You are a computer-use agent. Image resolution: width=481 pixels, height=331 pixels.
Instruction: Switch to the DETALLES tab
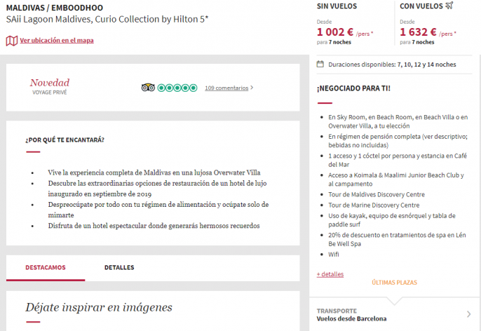[119, 267]
